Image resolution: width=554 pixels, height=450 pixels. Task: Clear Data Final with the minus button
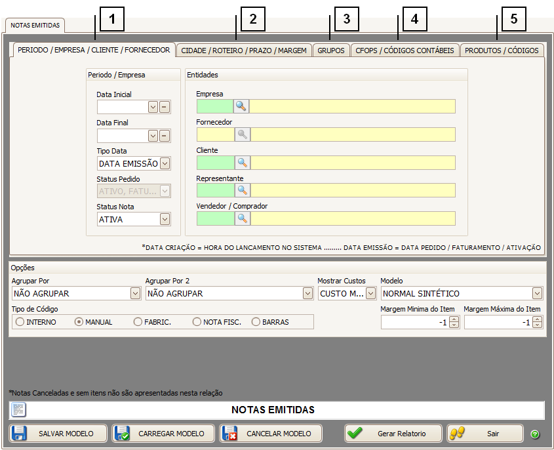click(165, 136)
